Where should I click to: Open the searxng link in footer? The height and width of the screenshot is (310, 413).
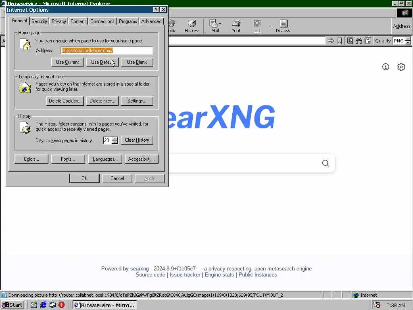click(139, 268)
